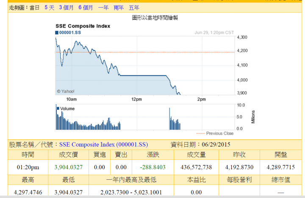305x198 pixels.
Task: Click the 買進 column header
Action: [100, 155]
